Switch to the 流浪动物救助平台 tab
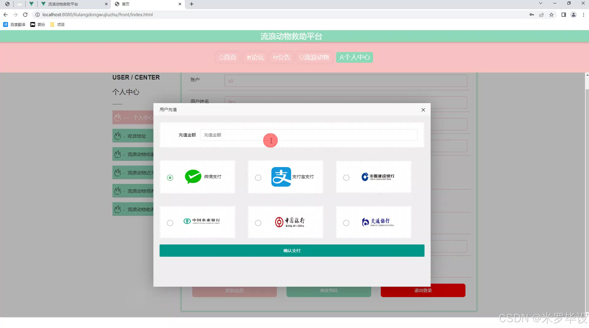 pyautogui.click(x=75, y=4)
